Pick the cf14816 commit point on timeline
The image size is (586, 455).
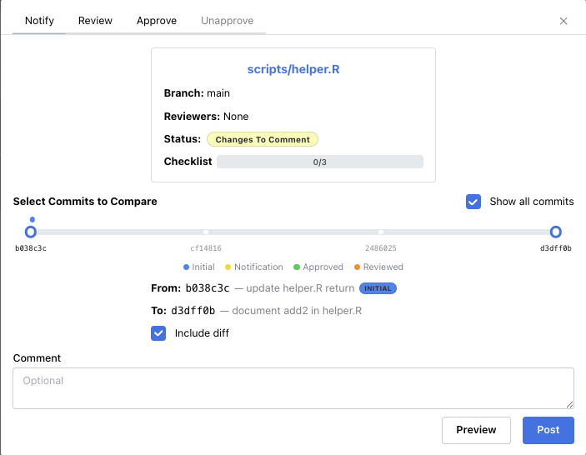[206, 232]
